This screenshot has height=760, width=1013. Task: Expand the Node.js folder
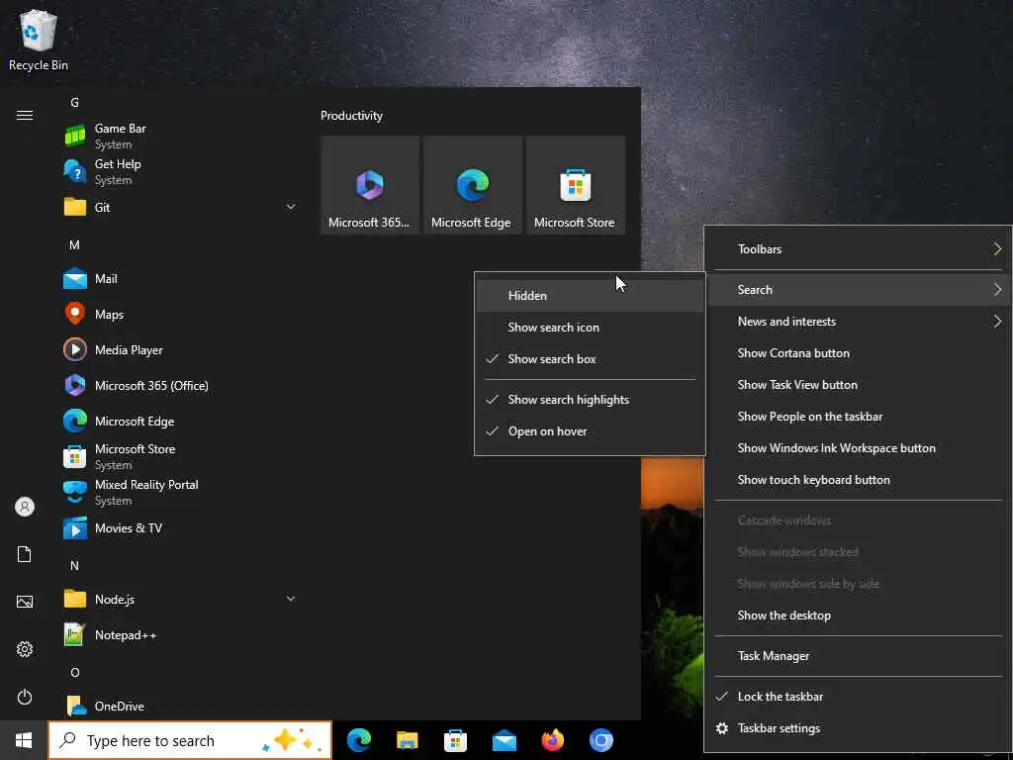[x=179, y=600]
